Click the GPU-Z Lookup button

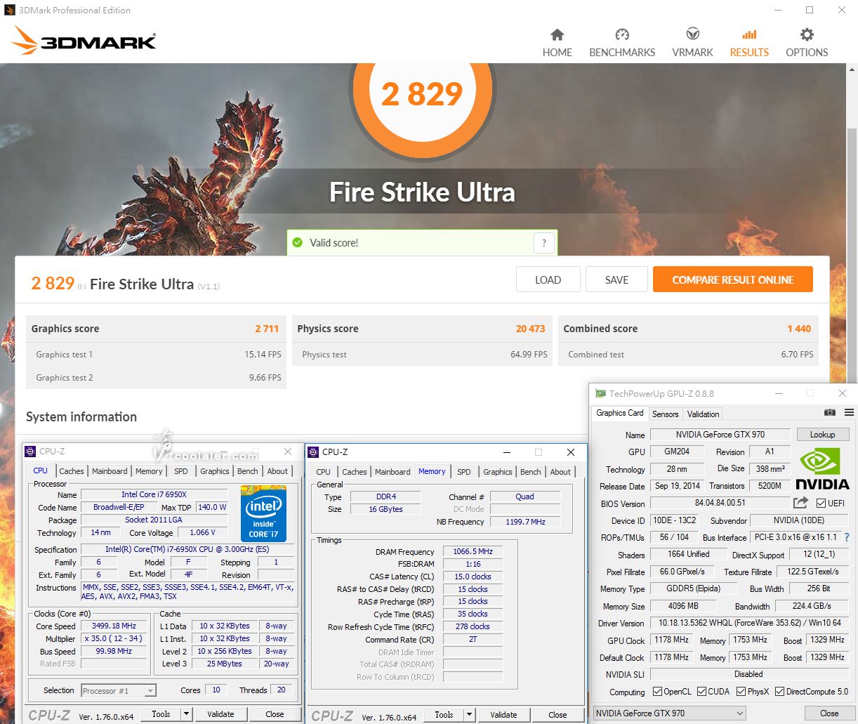click(x=822, y=435)
